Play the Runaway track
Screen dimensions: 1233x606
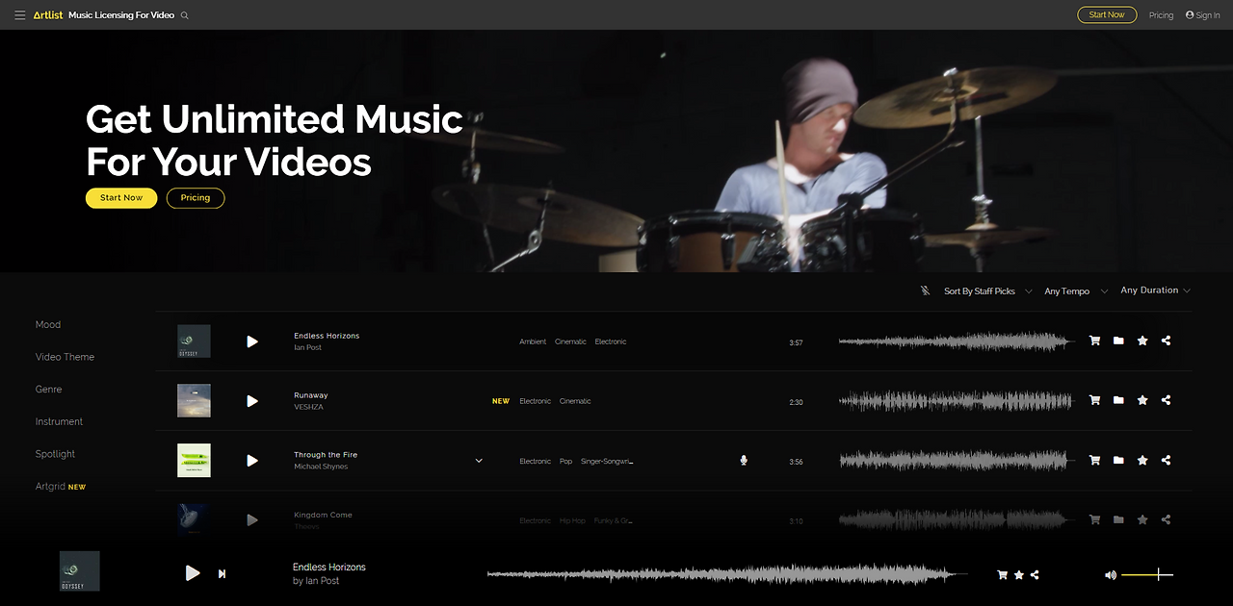[x=251, y=401]
